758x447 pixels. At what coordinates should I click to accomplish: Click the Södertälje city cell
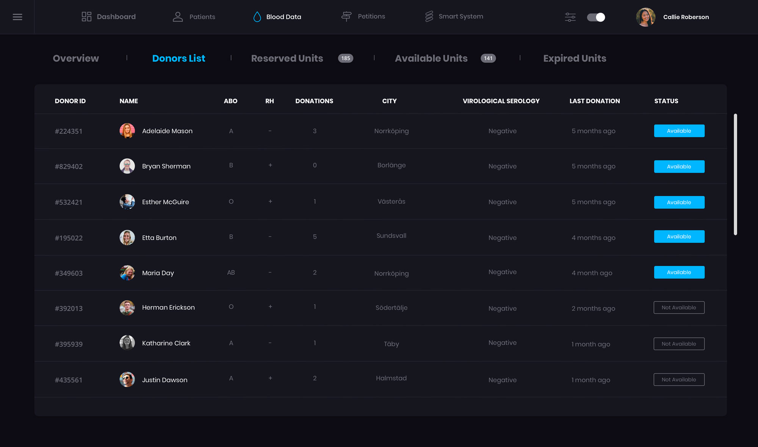392,308
